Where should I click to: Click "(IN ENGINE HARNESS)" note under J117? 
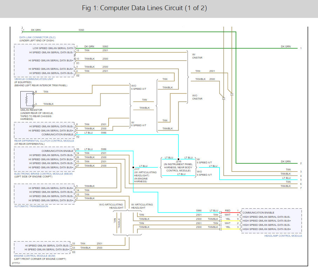point(141,180)
